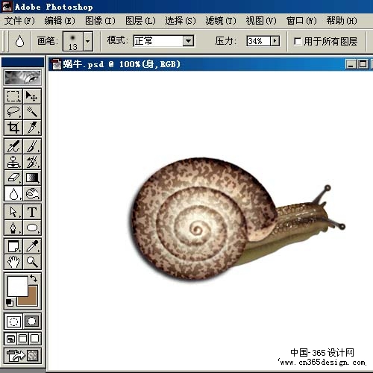
Task: Select the Gradient tool
Action: coord(32,178)
